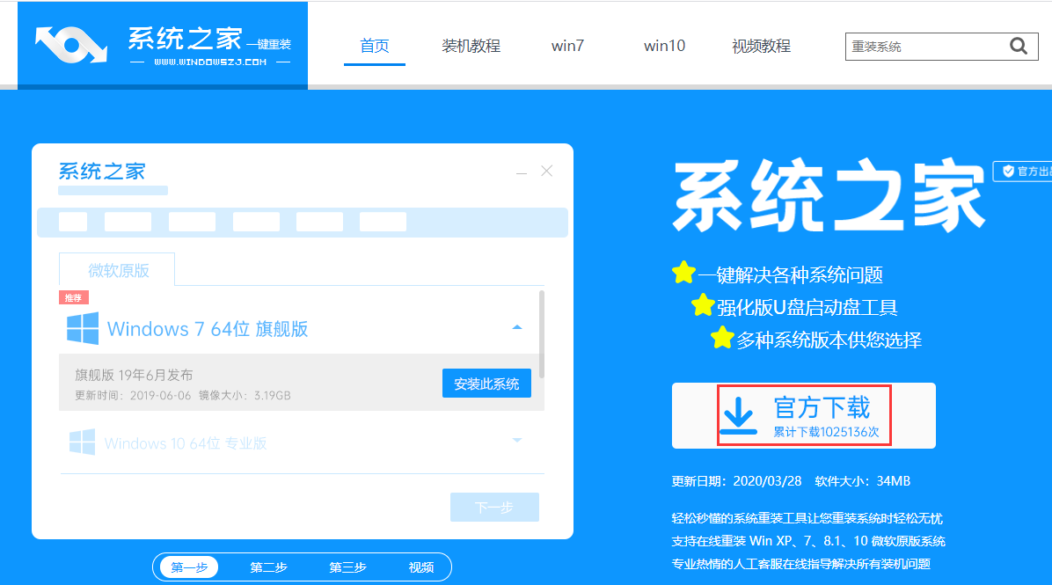Switch to the 微软原版 tab

116,270
